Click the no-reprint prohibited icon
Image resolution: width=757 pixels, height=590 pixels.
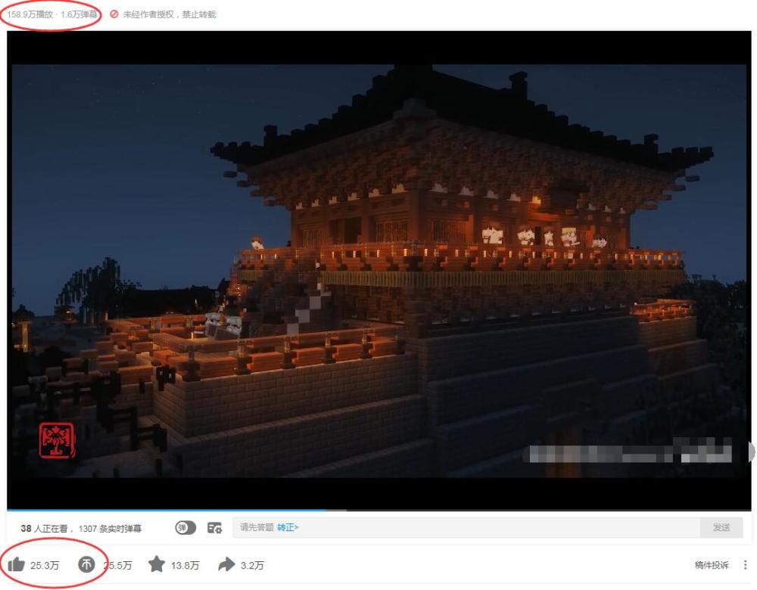(x=114, y=14)
